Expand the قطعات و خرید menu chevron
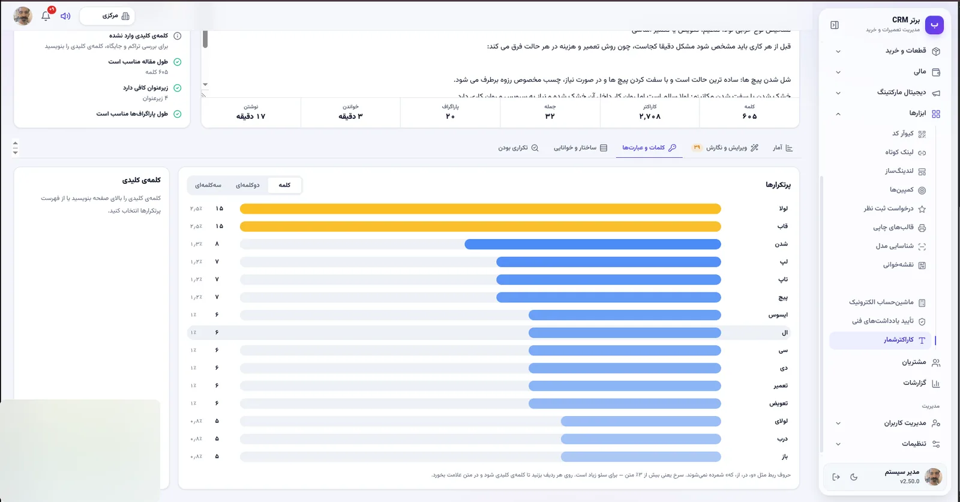Image resolution: width=960 pixels, height=502 pixels. [838, 52]
